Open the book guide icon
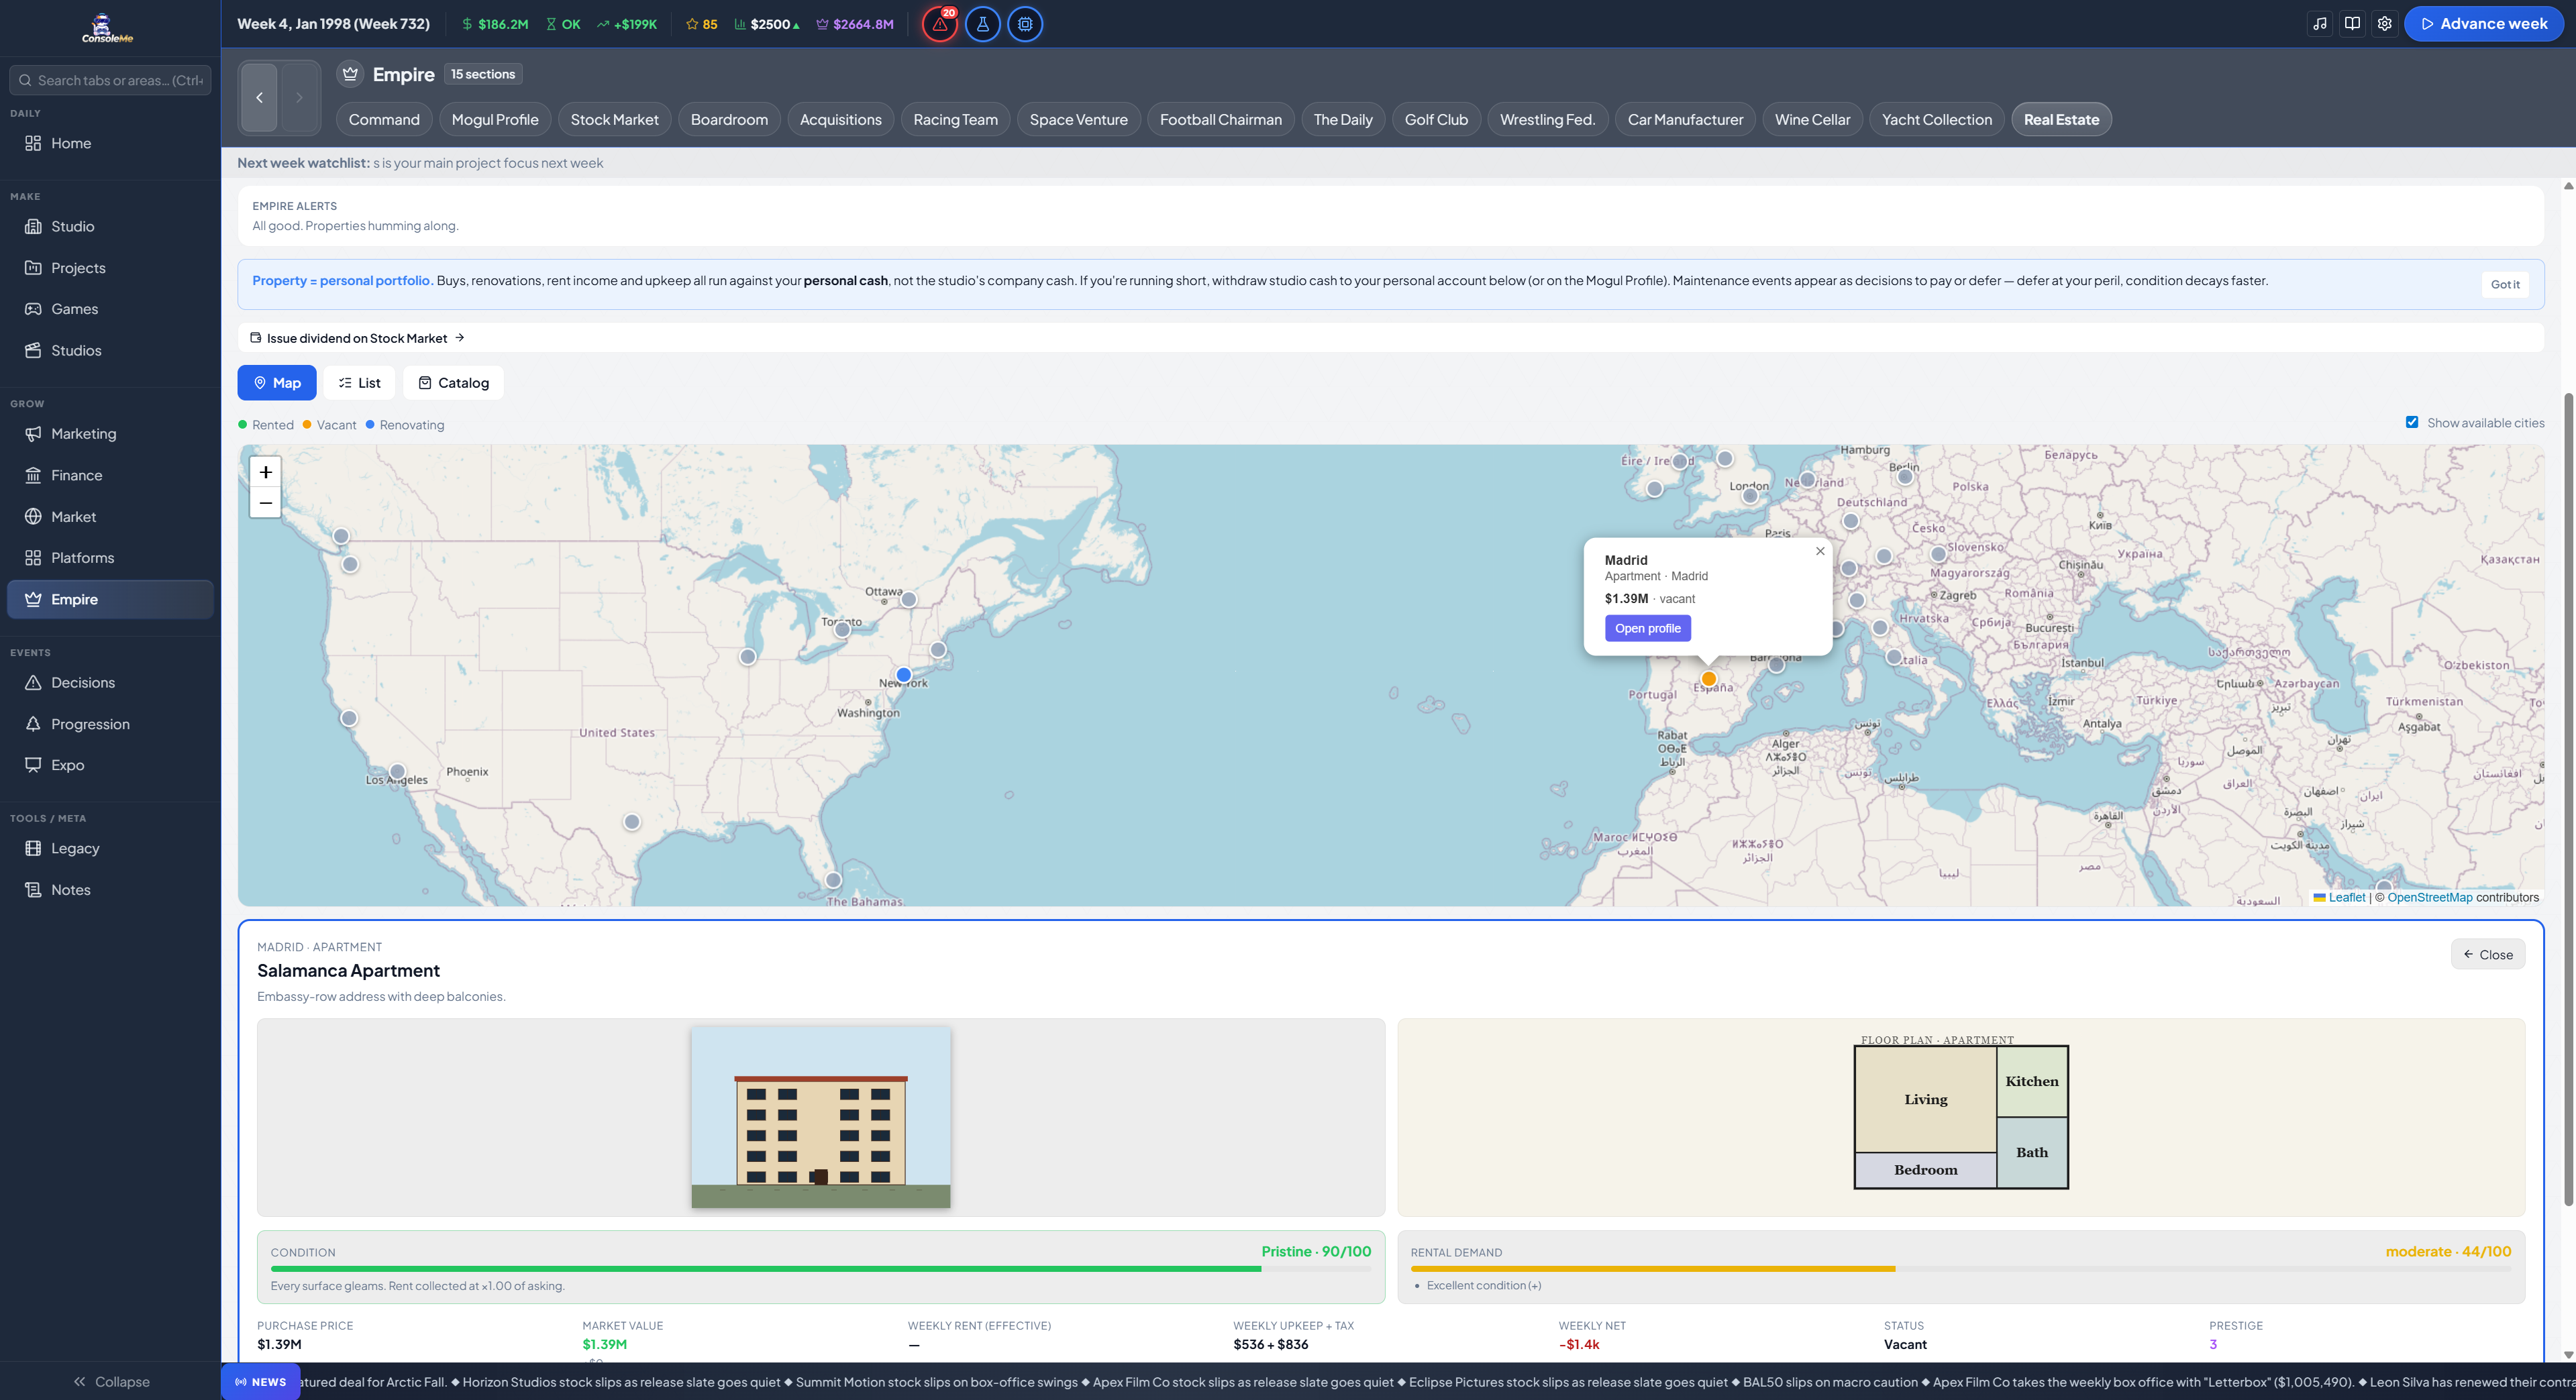Viewport: 2576px width, 1400px height. tap(2352, 24)
